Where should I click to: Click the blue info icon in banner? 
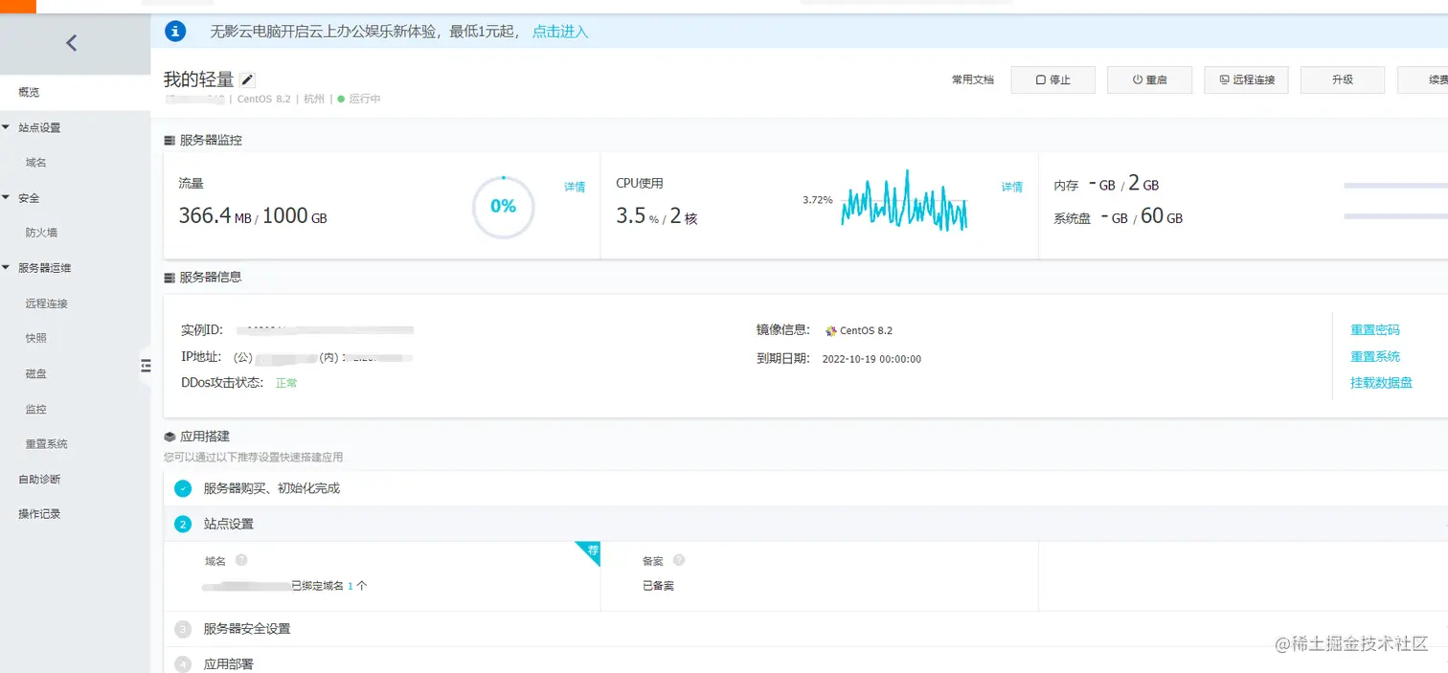point(175,32)
